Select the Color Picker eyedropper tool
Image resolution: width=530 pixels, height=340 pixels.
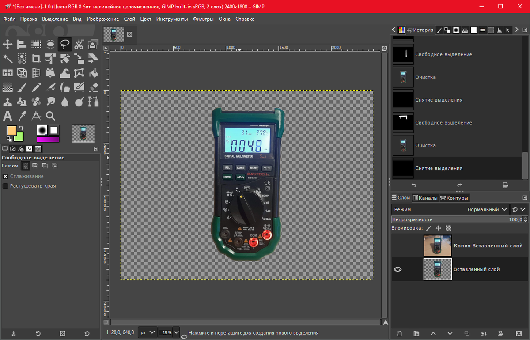(22, 116)
